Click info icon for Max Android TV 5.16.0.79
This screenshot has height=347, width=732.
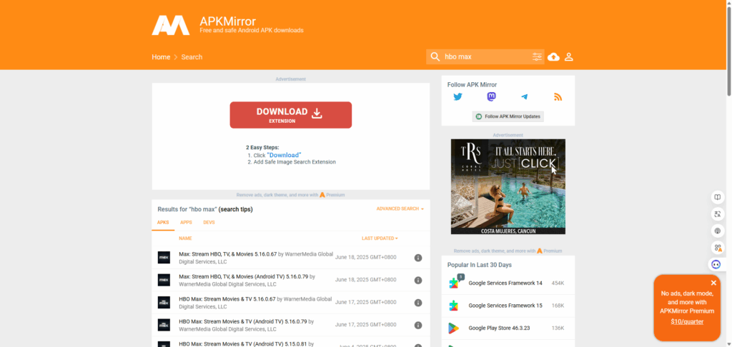click(418, 281)
